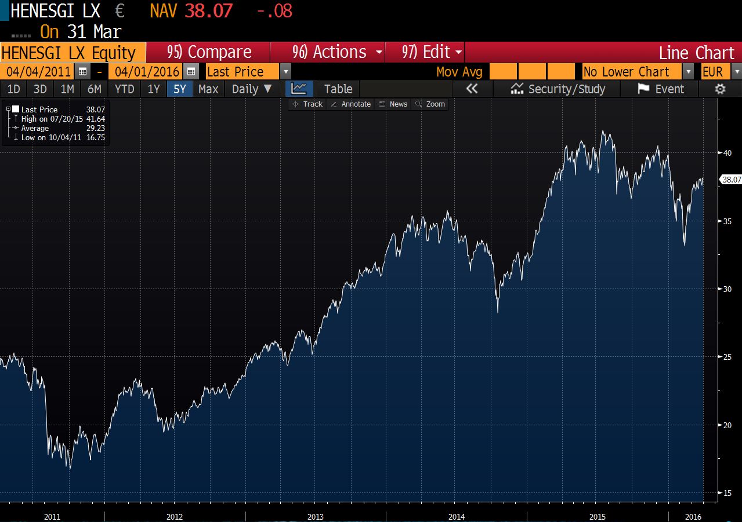Select the 1Y time range

[x=153, y=89]
